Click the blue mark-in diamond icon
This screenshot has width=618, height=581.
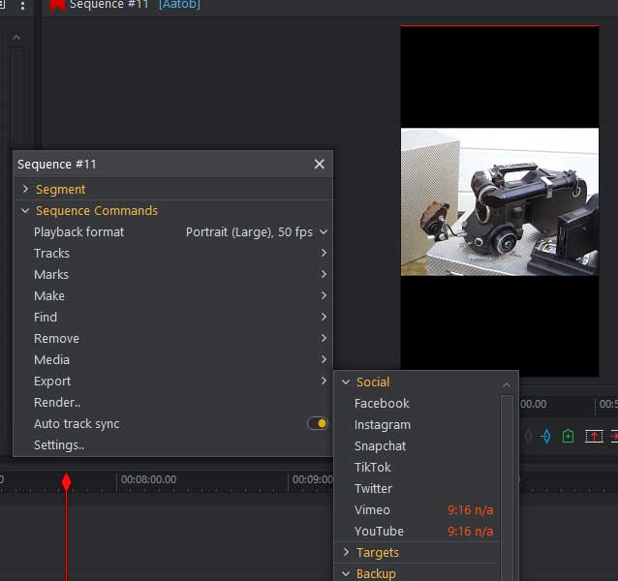(x=546, y=436)
